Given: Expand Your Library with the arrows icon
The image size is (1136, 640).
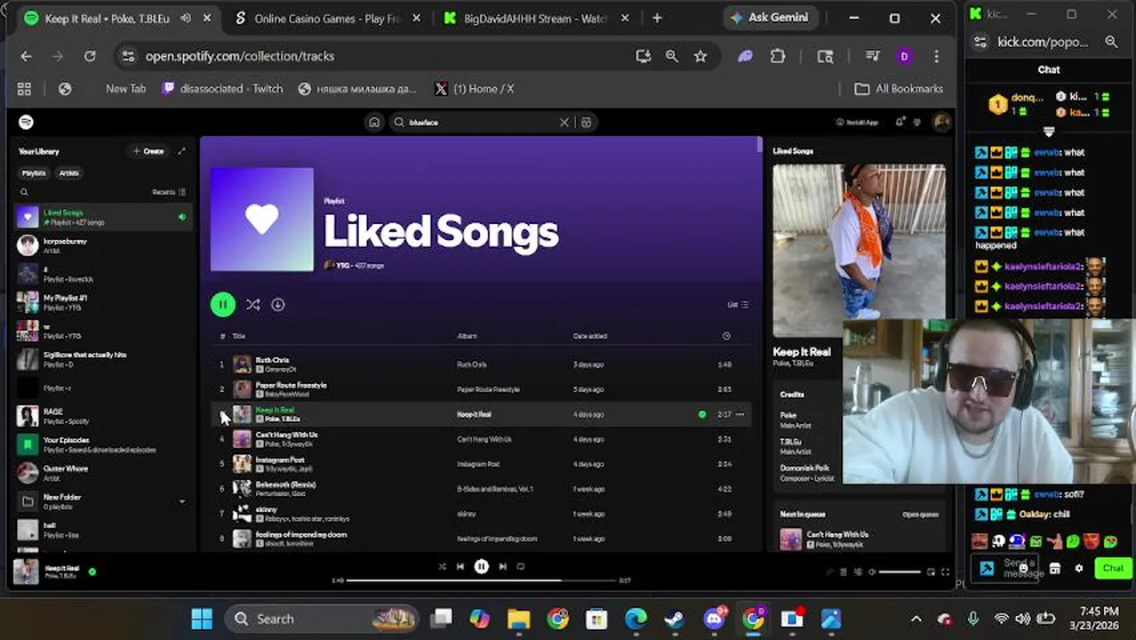Looking at the screenshot, I should pos(182,151).
